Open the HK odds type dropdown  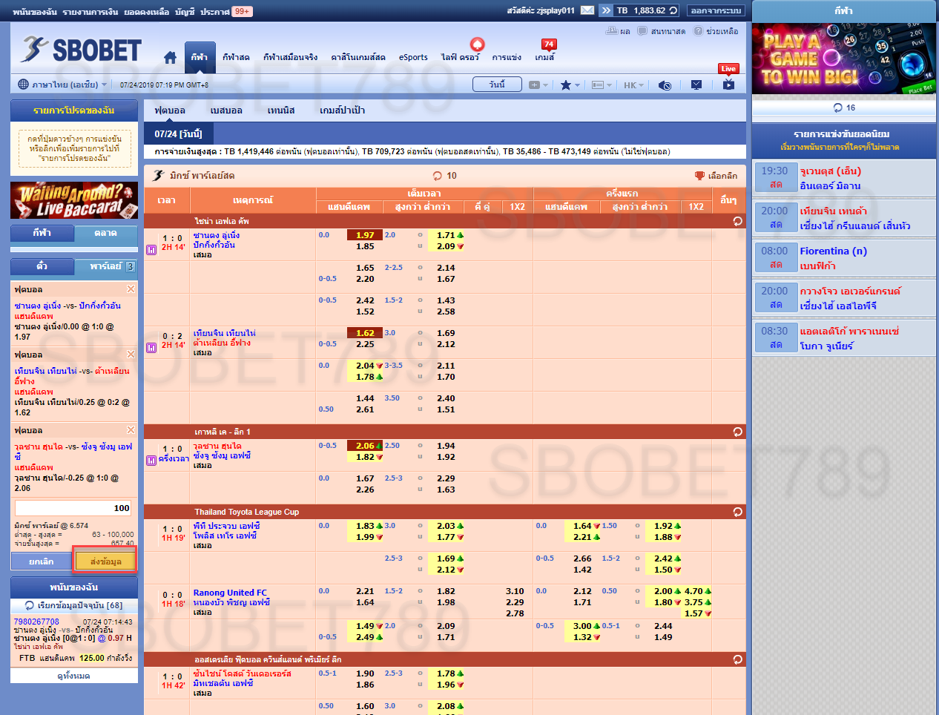point(633,85)
